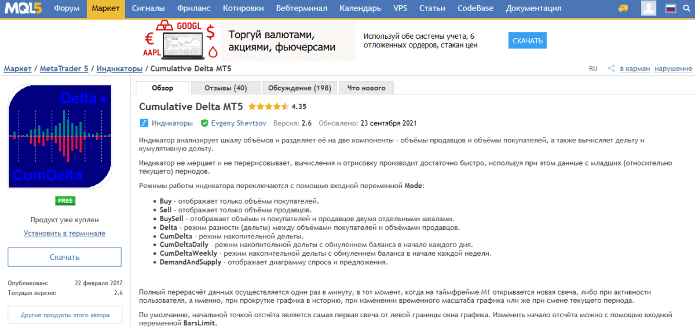Click the Установить в терминале link
Viewport: 695px width, 327px height.
[x=64, y=233]
